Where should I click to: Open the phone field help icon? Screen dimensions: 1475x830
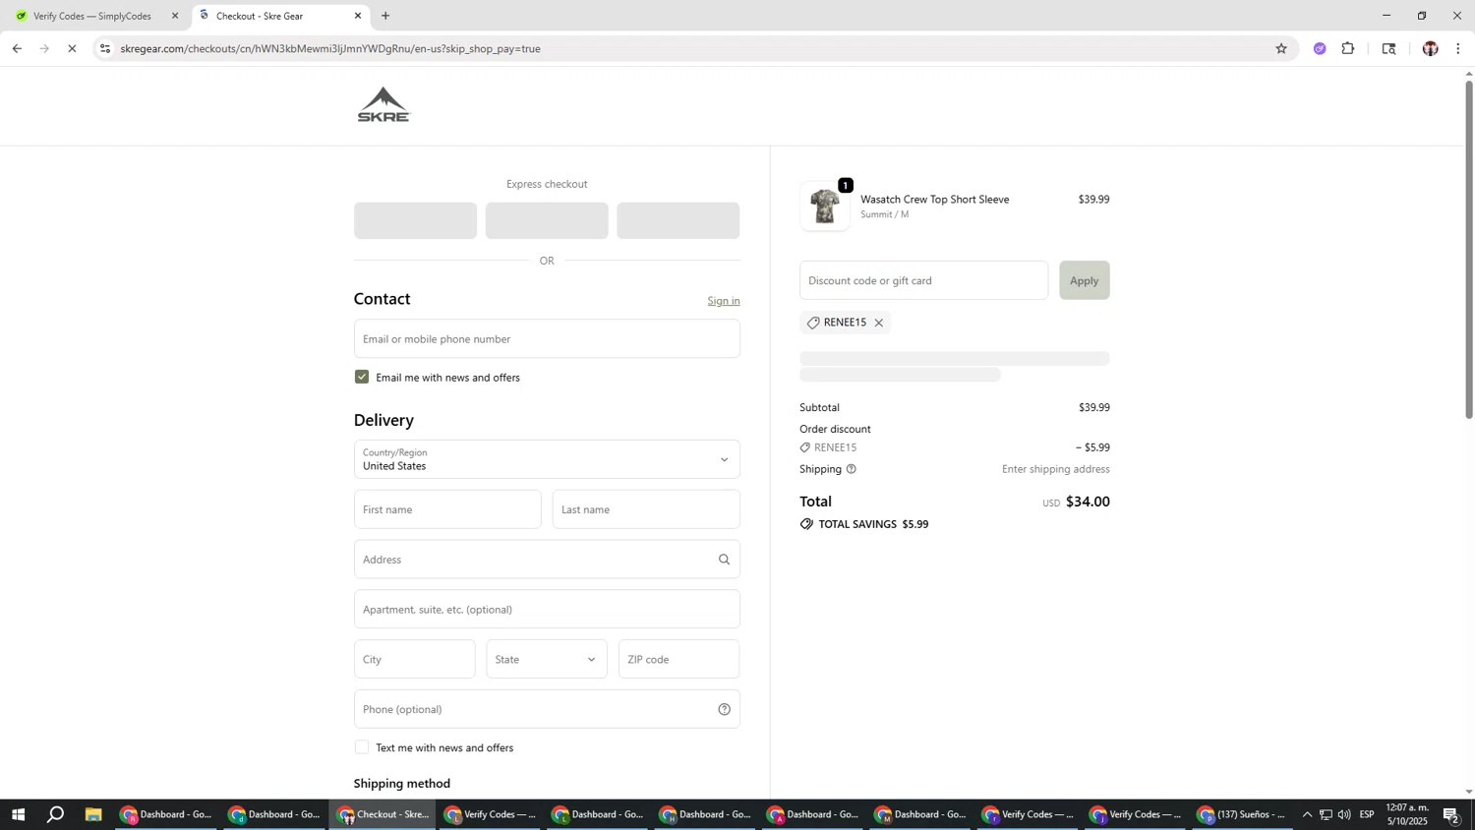[x=724, y=709]
